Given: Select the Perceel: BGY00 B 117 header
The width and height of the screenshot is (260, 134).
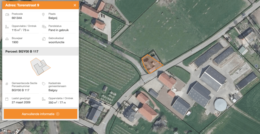Looking at the screenshot, I should click(22, 51).
